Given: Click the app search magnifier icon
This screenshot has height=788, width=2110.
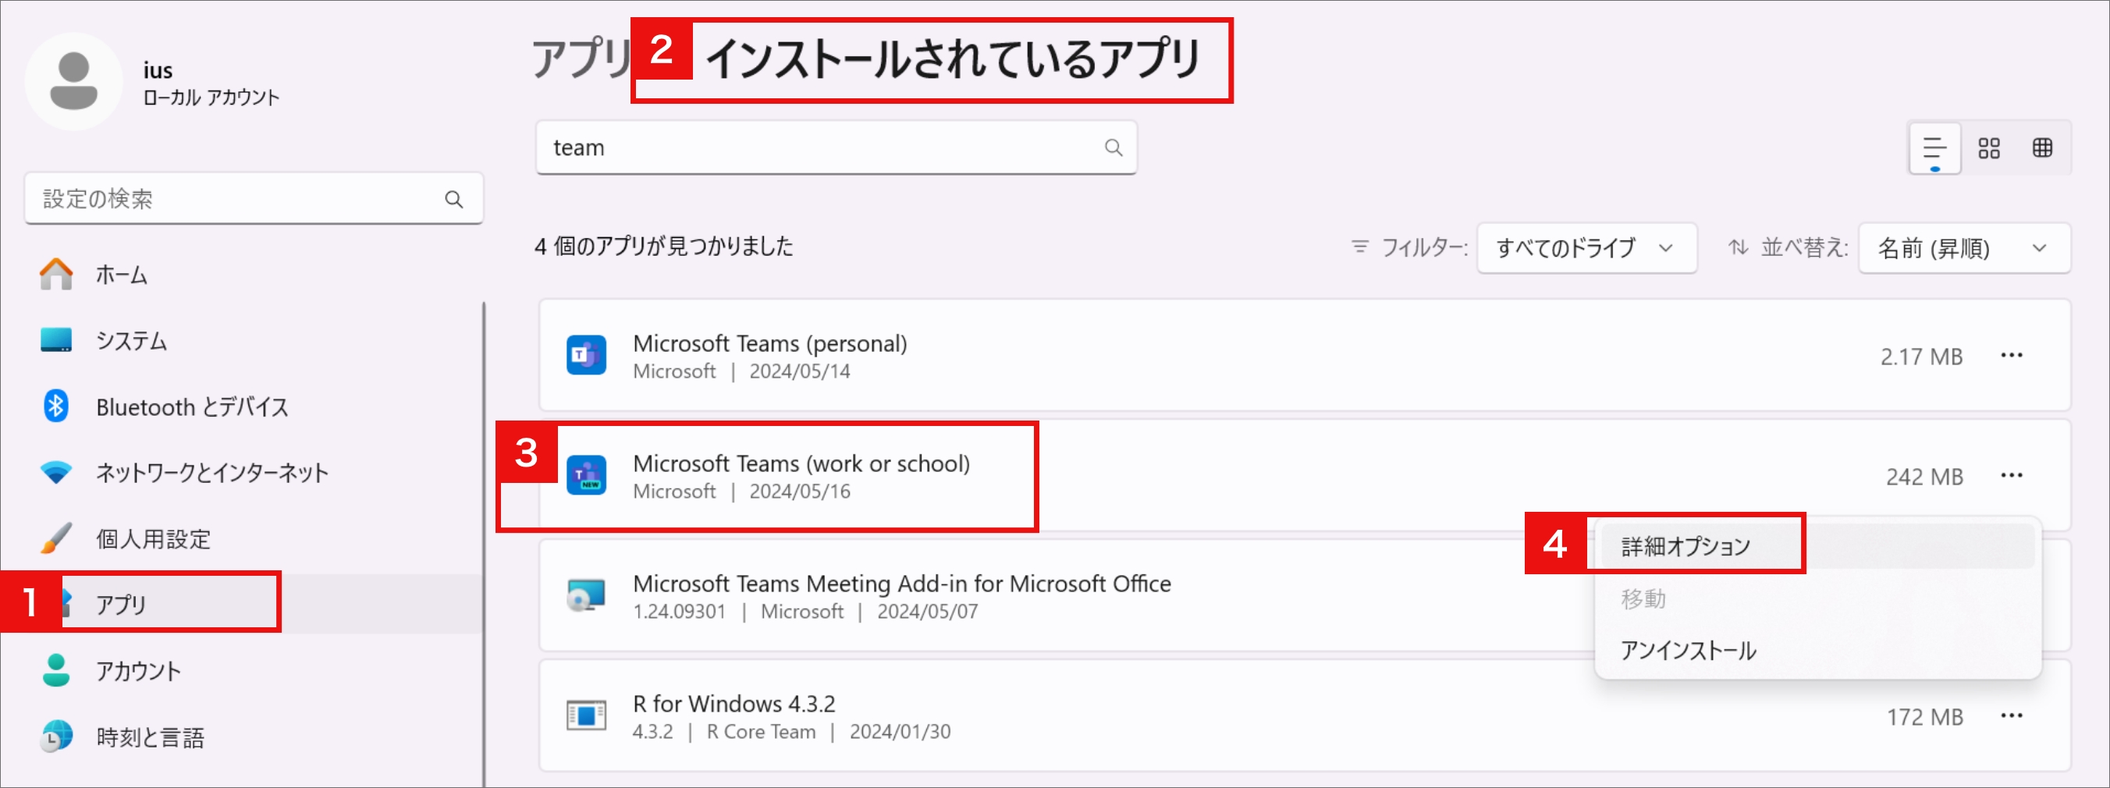Looking at the screenshot, I should pyautogui.click(x=1114, y=147).
